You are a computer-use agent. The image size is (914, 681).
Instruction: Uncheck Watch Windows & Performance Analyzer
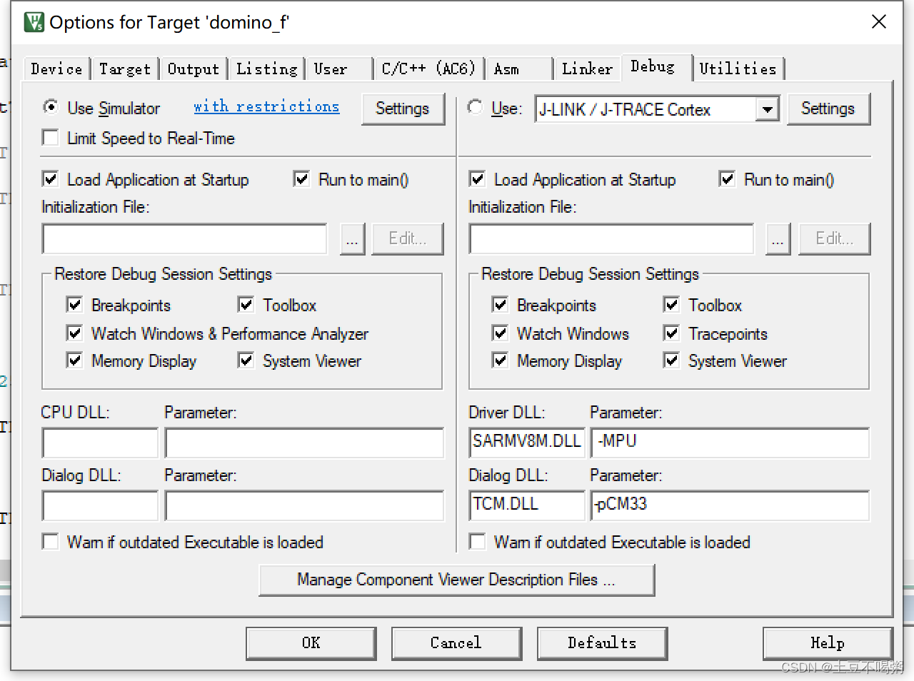point(74,333)
